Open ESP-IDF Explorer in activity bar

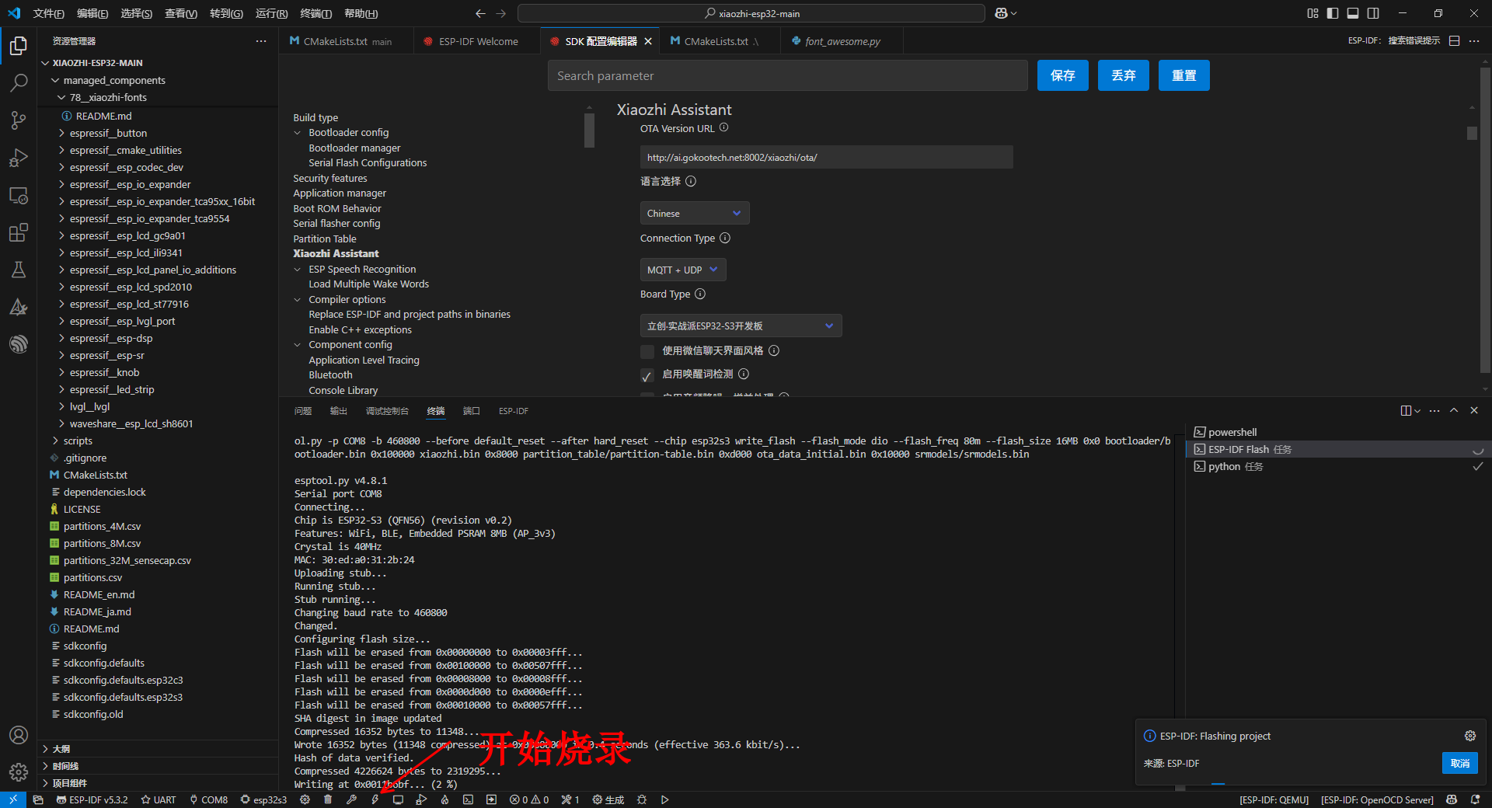coord(19,344)
